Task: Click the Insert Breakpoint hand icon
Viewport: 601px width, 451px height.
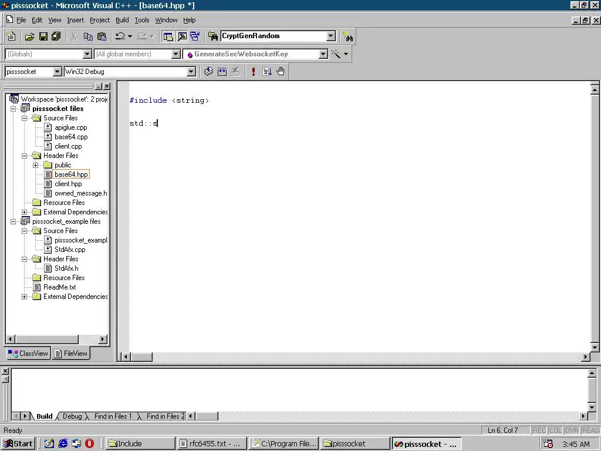Action: [x=281, y=71]
